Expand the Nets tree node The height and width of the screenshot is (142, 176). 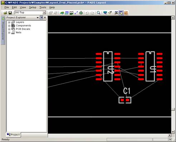[9, 33]
